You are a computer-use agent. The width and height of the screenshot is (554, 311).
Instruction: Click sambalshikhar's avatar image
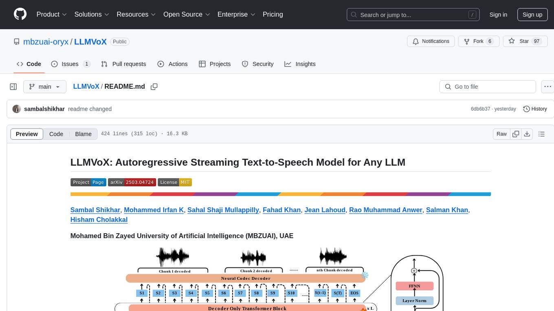click(17, 109)
